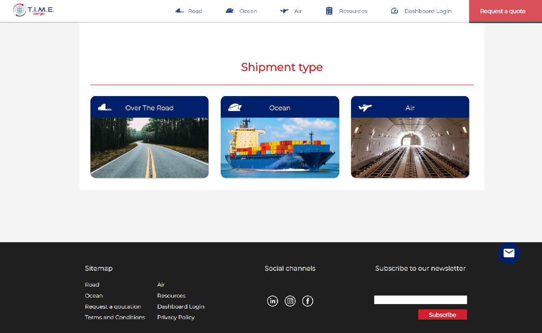This screenshot has height=333, width=542.
Task: Open the Facebook social icon
Action: [x=307, y=301]
